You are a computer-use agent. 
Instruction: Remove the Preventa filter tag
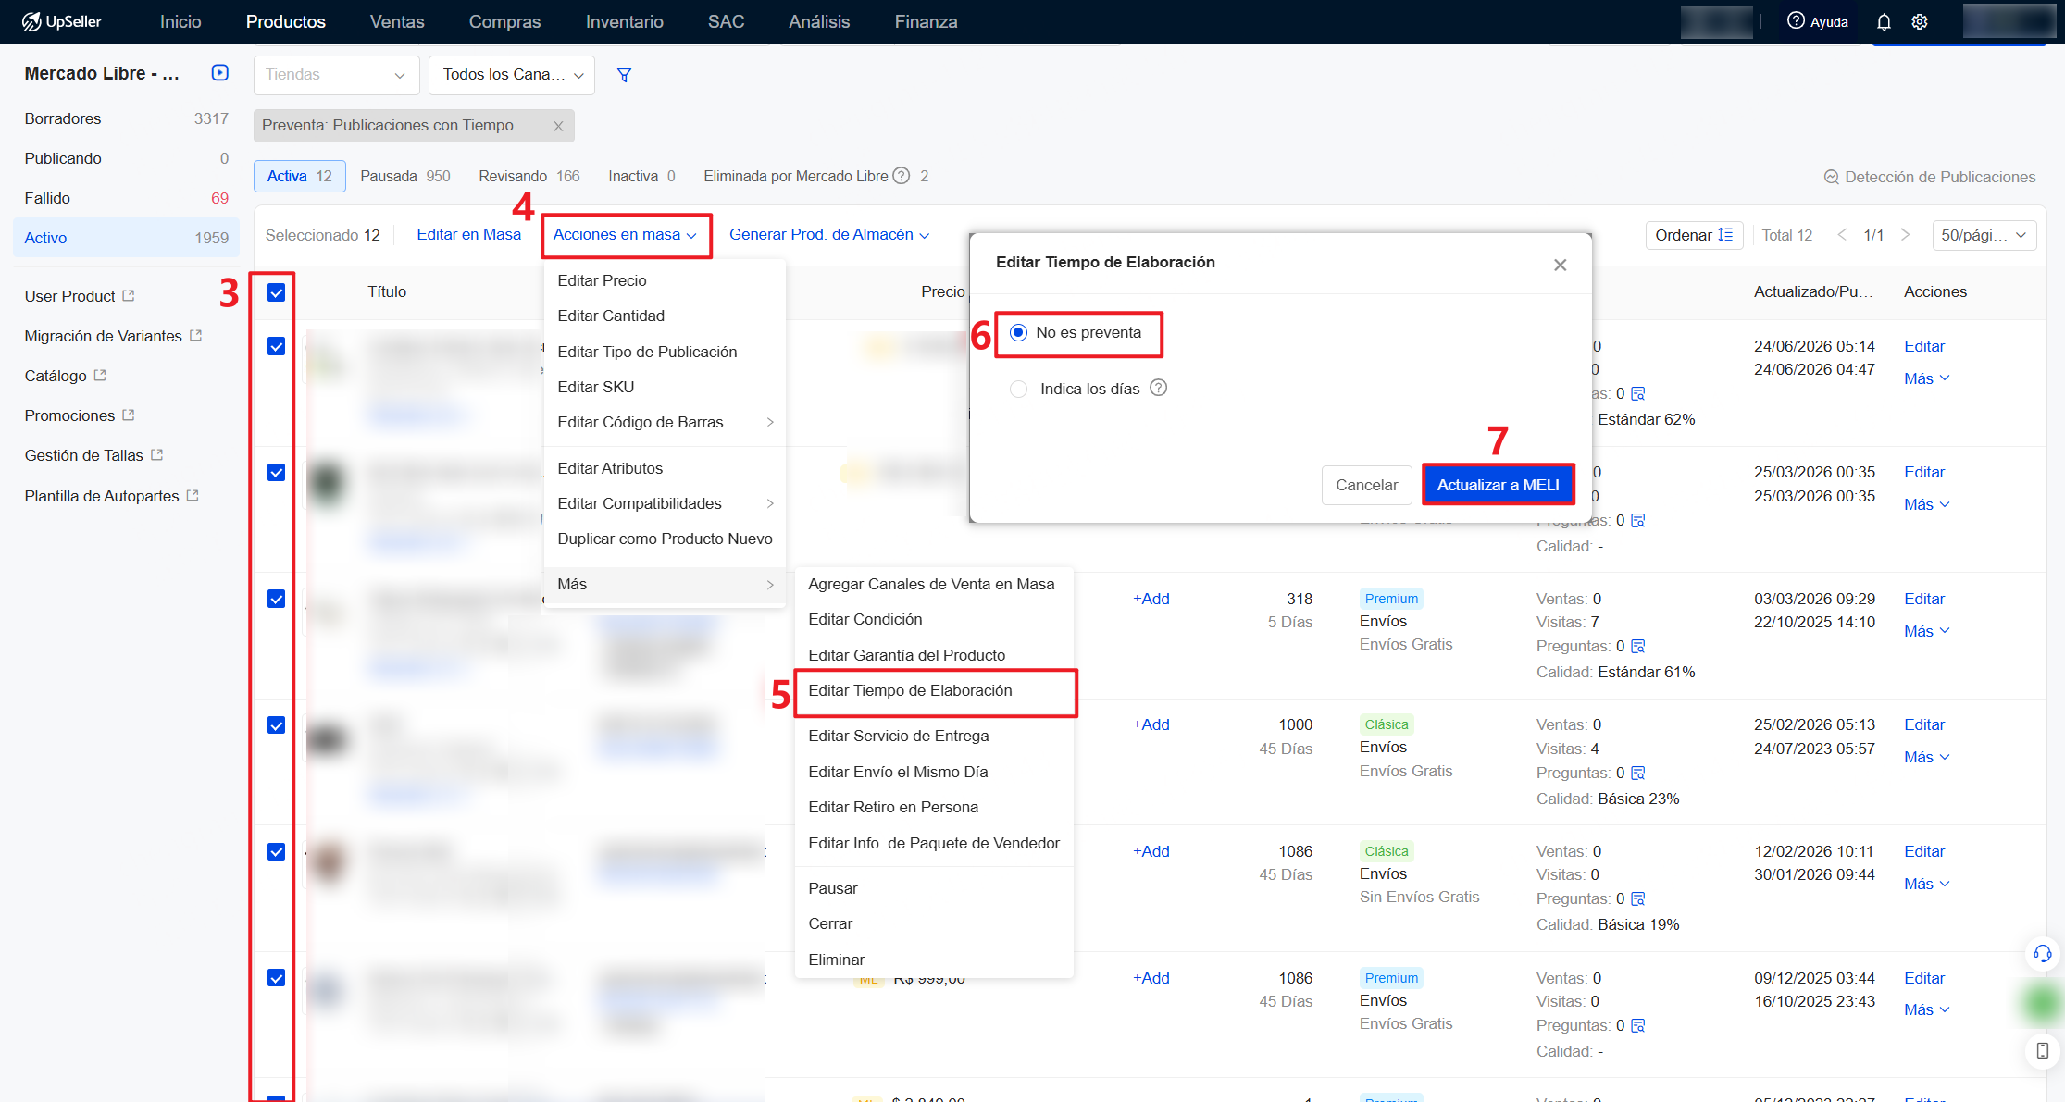click(558, 126)
